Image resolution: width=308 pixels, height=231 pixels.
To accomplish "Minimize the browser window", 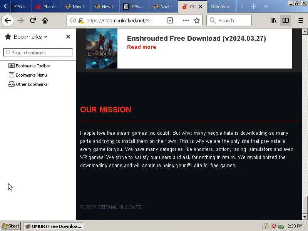I will coord(291,3).
